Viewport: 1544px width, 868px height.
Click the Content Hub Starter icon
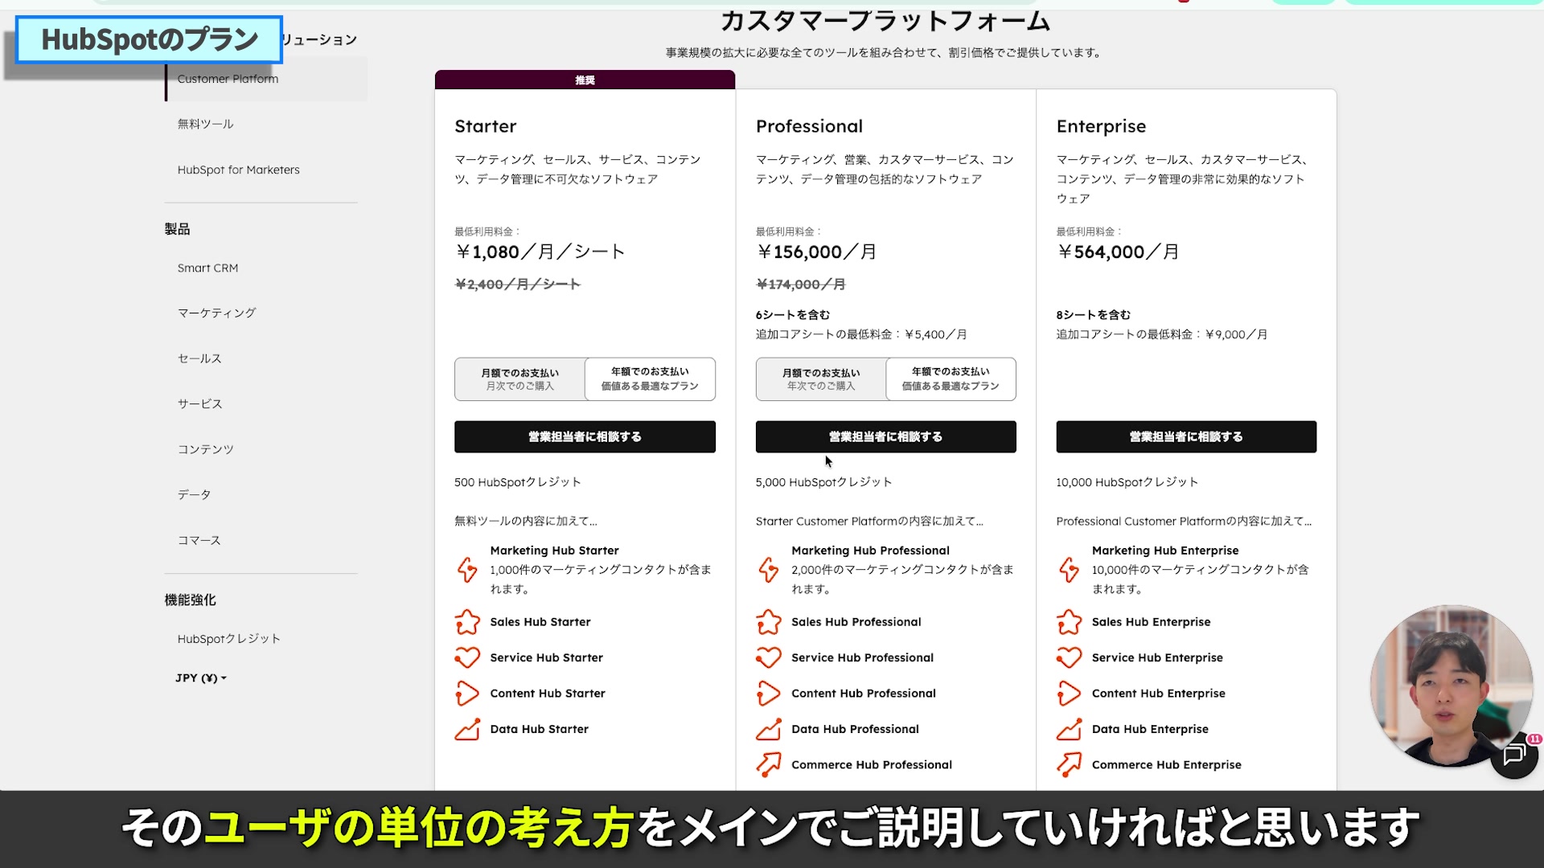click(467, 694)
